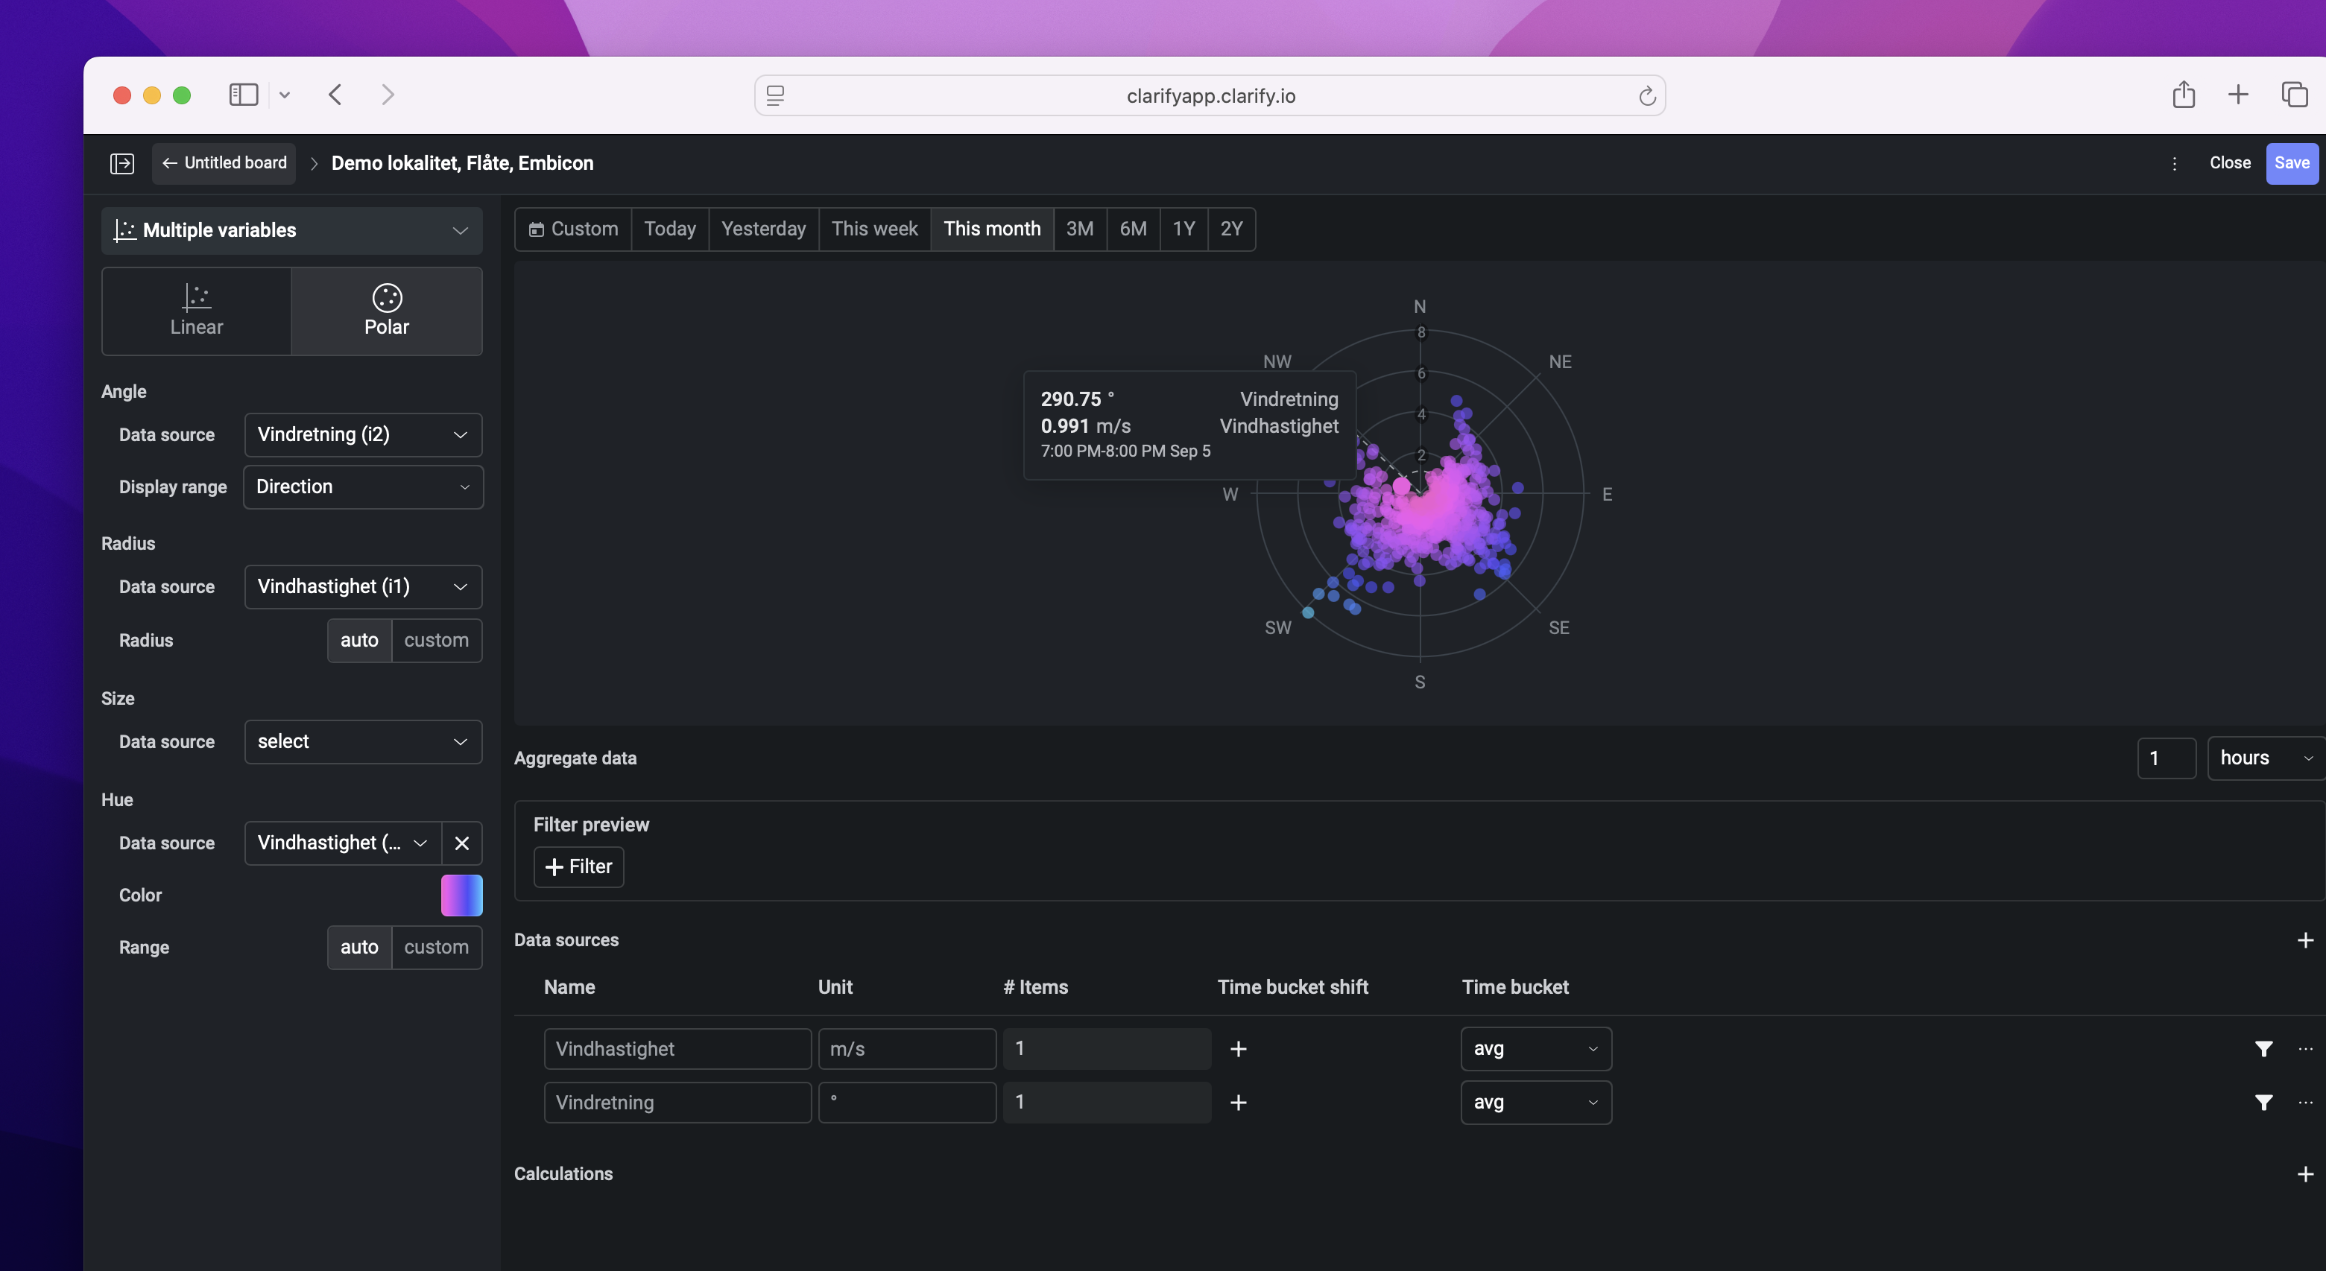The width and height of the screenshot is (2326, 1271).
Task: Switch chart type to Linear
Action: coord(196,311)
